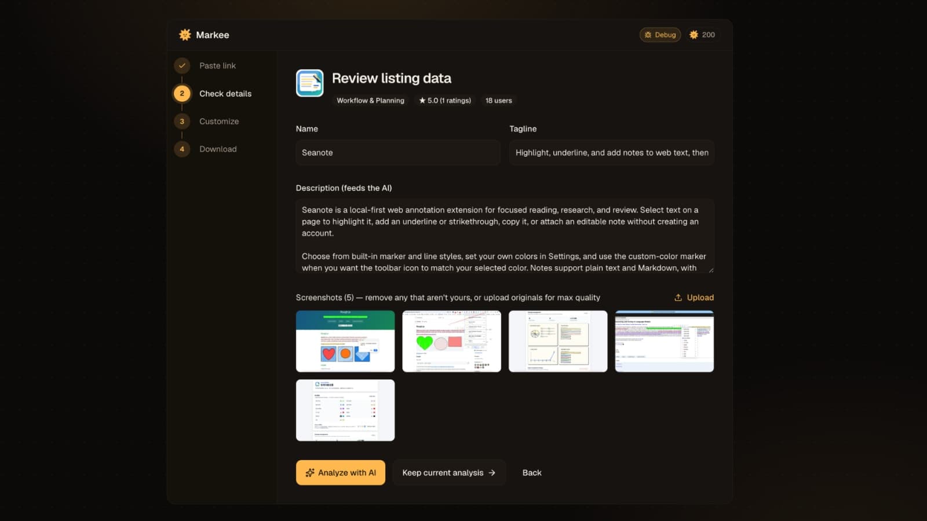The height and width of the screenshot is (521, 927).
Task: Click the 5.0 (1 ratings) badge
Action: pos(445,101)
